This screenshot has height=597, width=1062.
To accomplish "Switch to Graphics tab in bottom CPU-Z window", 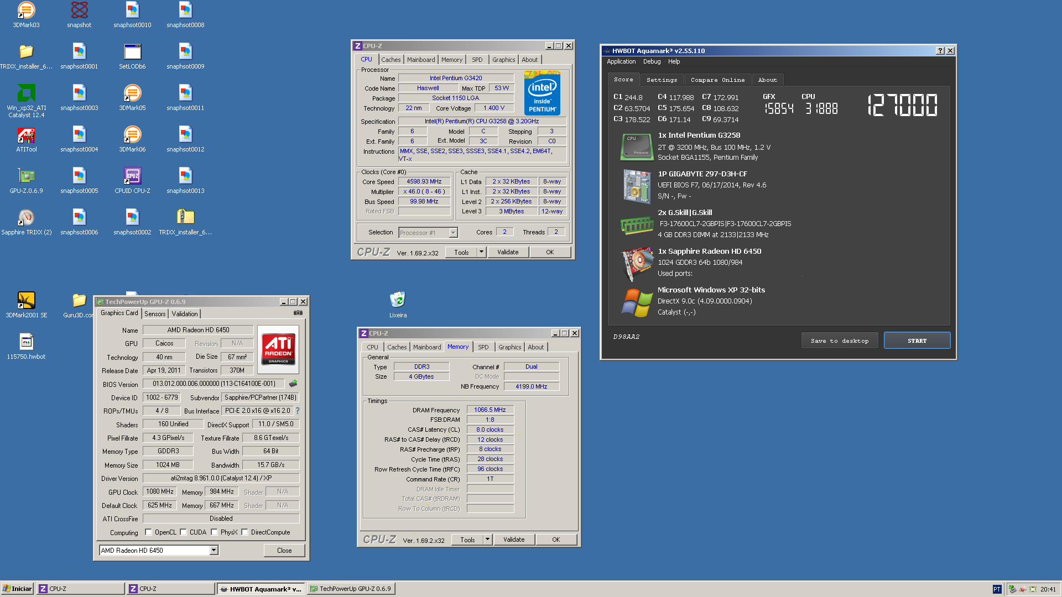I will coord(509,347).
